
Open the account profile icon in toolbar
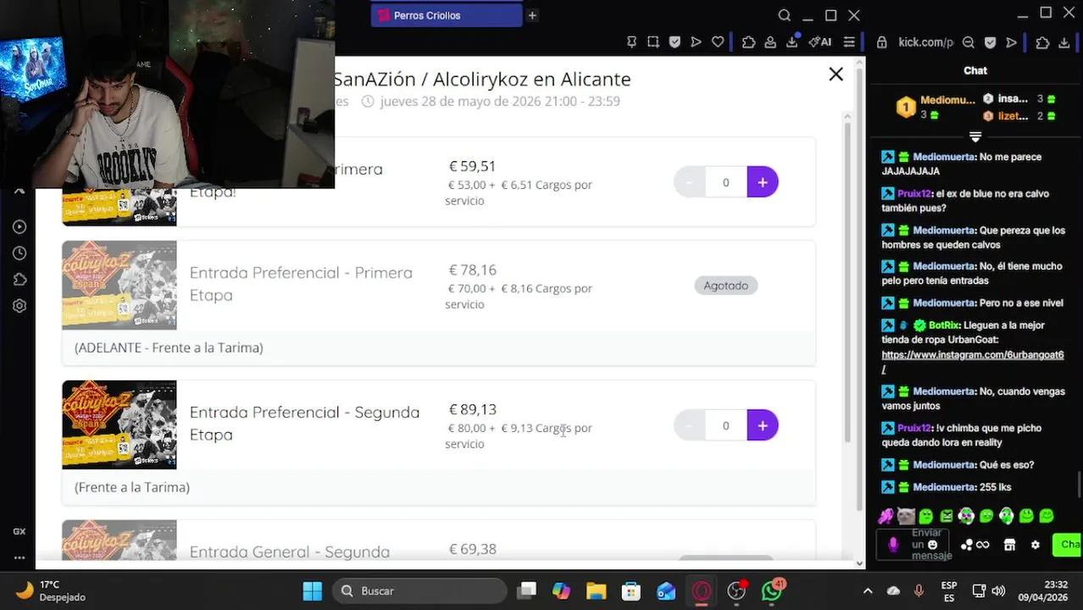pyautogui.click(x=770, y=42)
